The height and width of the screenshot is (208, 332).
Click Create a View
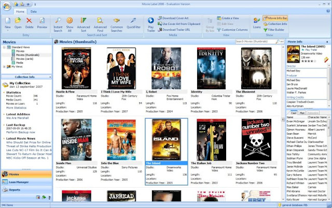pos(228,18)
